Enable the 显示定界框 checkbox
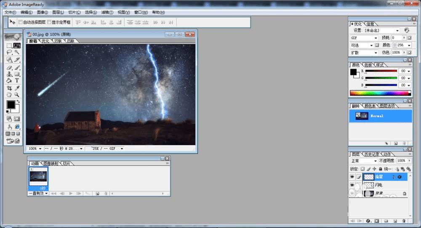Screen dimensions: 421x228 click(x=49, y=22)
